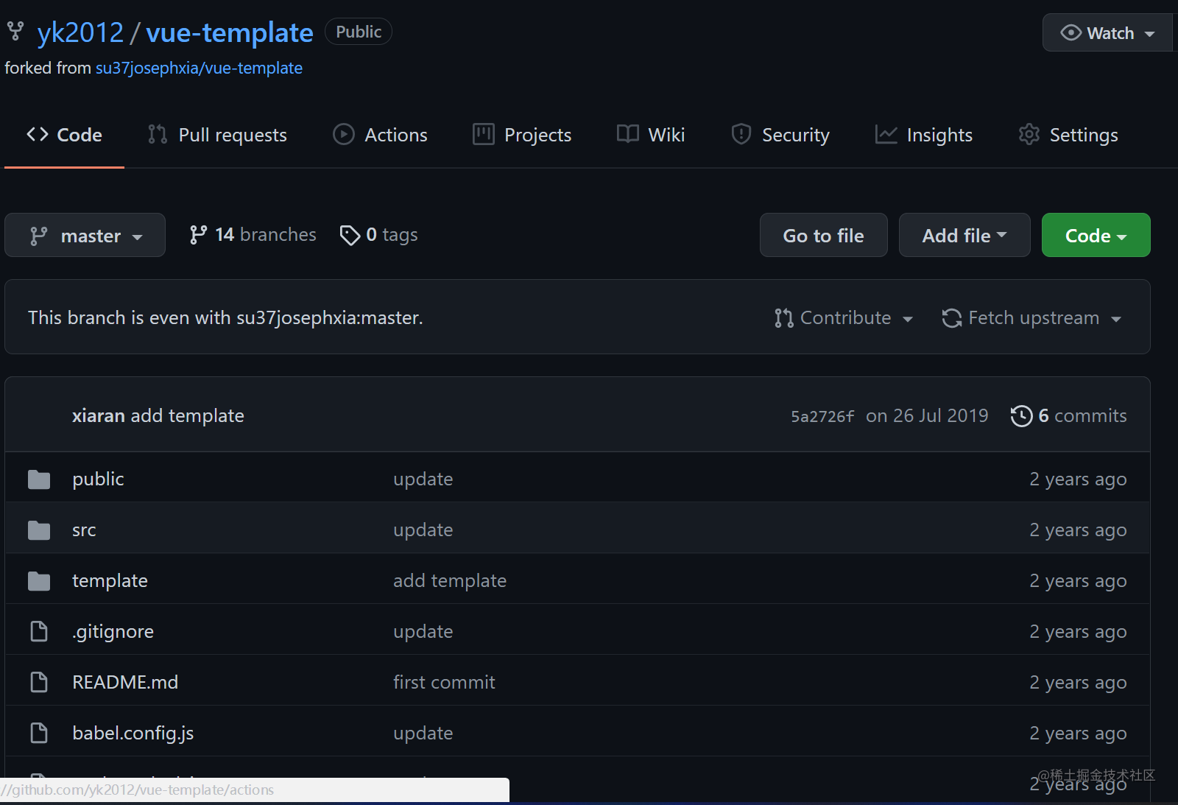Screen dimensions: 1178x805
Task: Open the src folder
Action: point(84,530)
